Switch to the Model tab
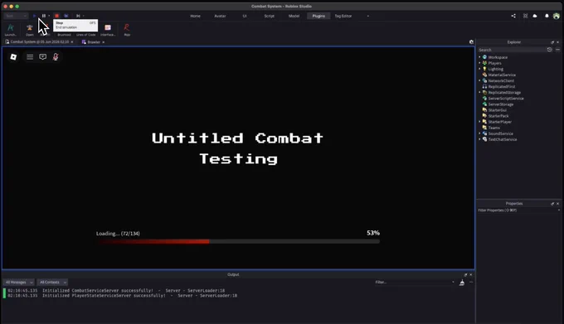Screen dimensions: 564x324 point(294,16)
